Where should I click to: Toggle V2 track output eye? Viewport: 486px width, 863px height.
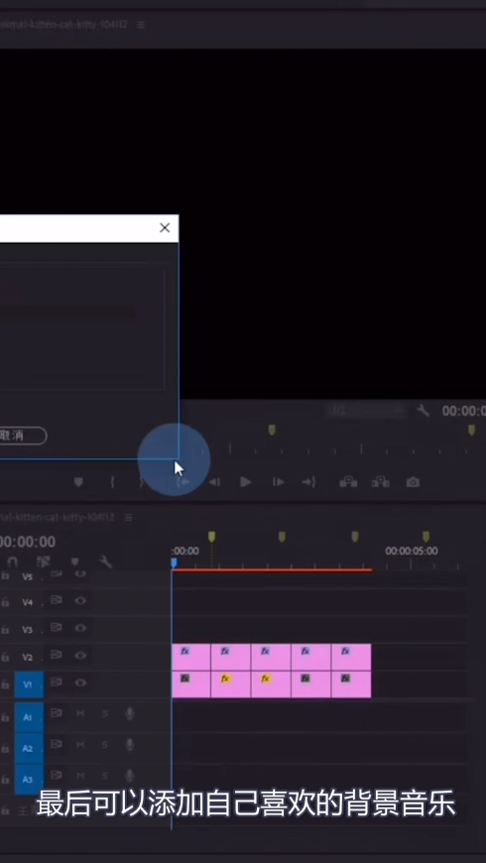[x=81, y=656]
